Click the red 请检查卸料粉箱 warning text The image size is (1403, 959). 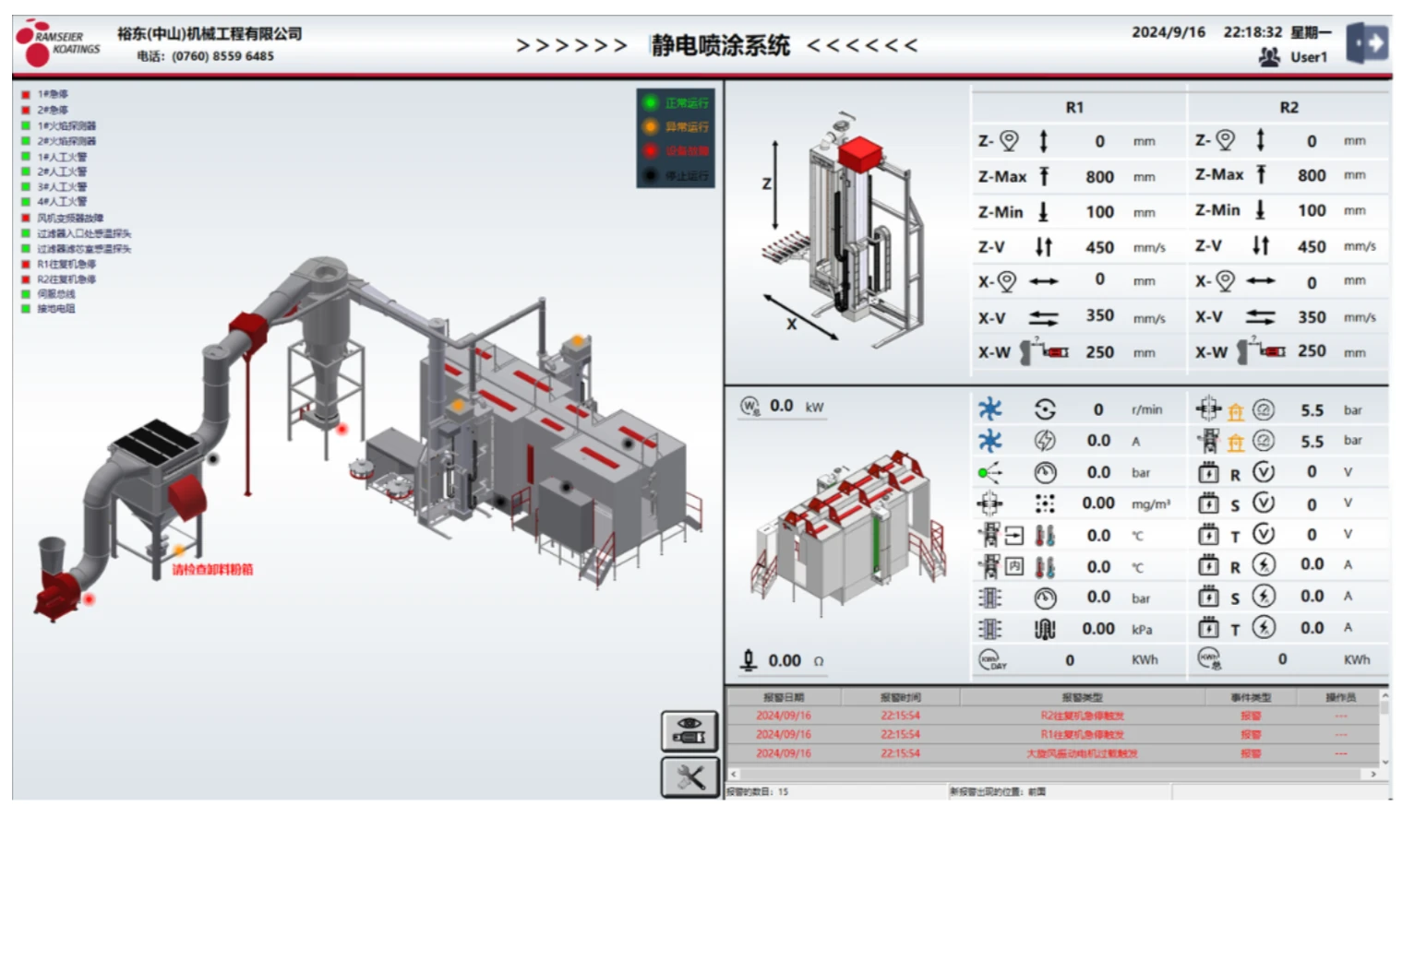click(212, 570)
